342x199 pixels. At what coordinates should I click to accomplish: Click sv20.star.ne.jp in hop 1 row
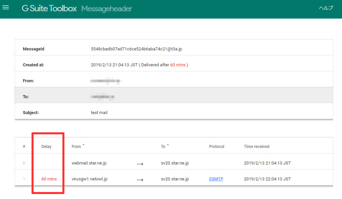[175, 179]
